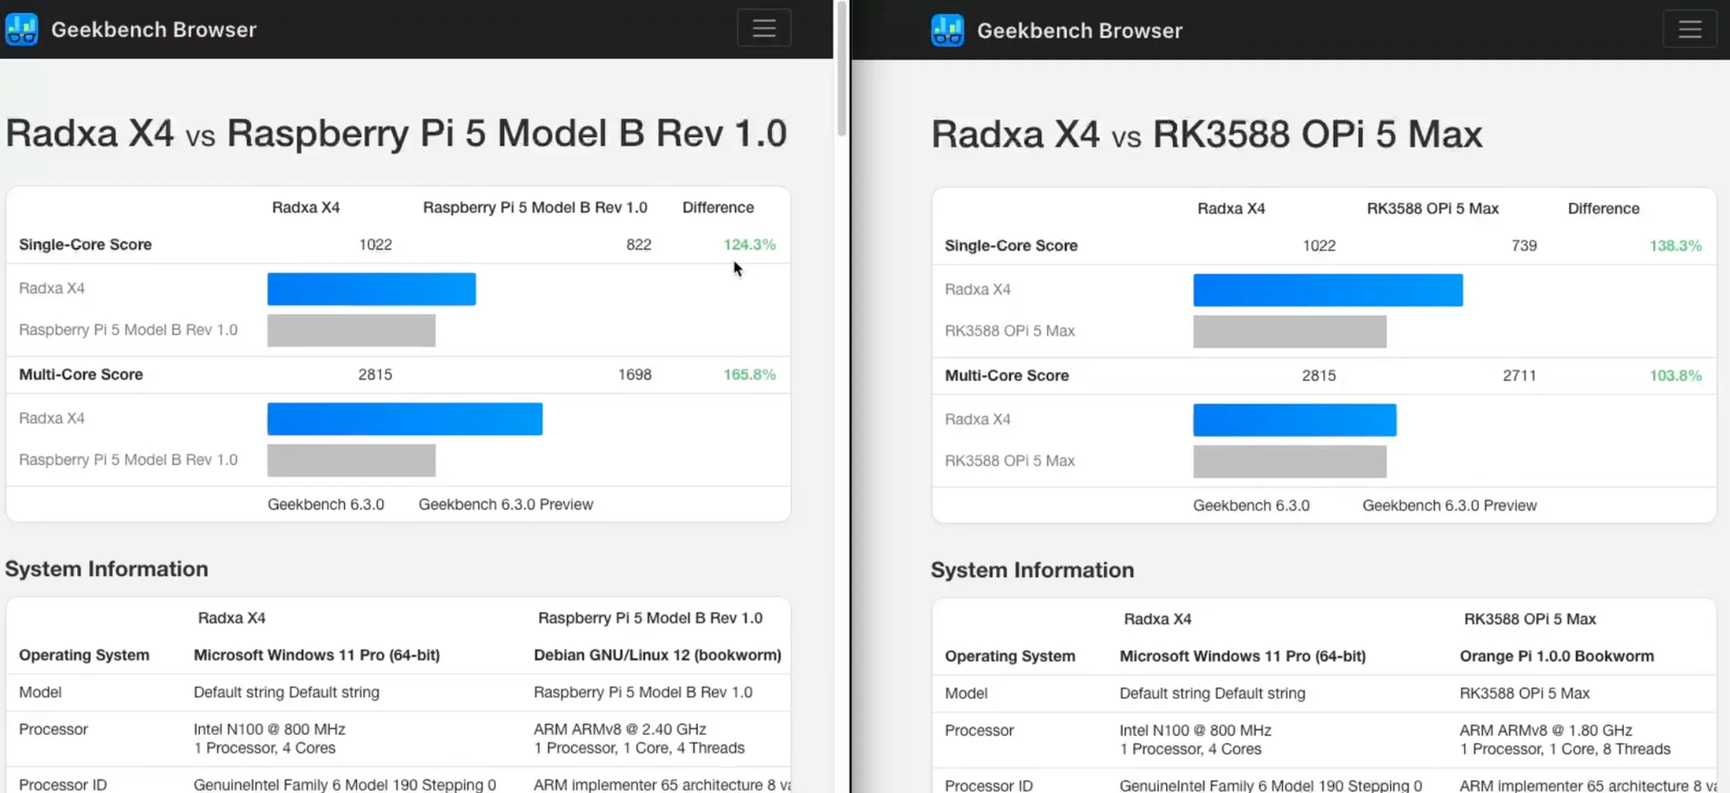Viewport: 1730px width, 793px height.
Task: Click the 2711 OPi multi-core score
Action: click(1519, 376)
